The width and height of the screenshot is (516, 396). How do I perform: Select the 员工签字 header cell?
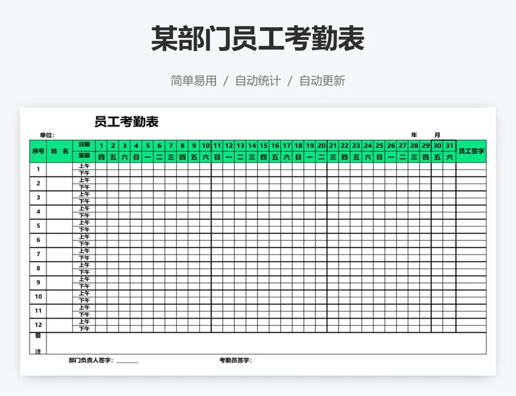[471, 151]
